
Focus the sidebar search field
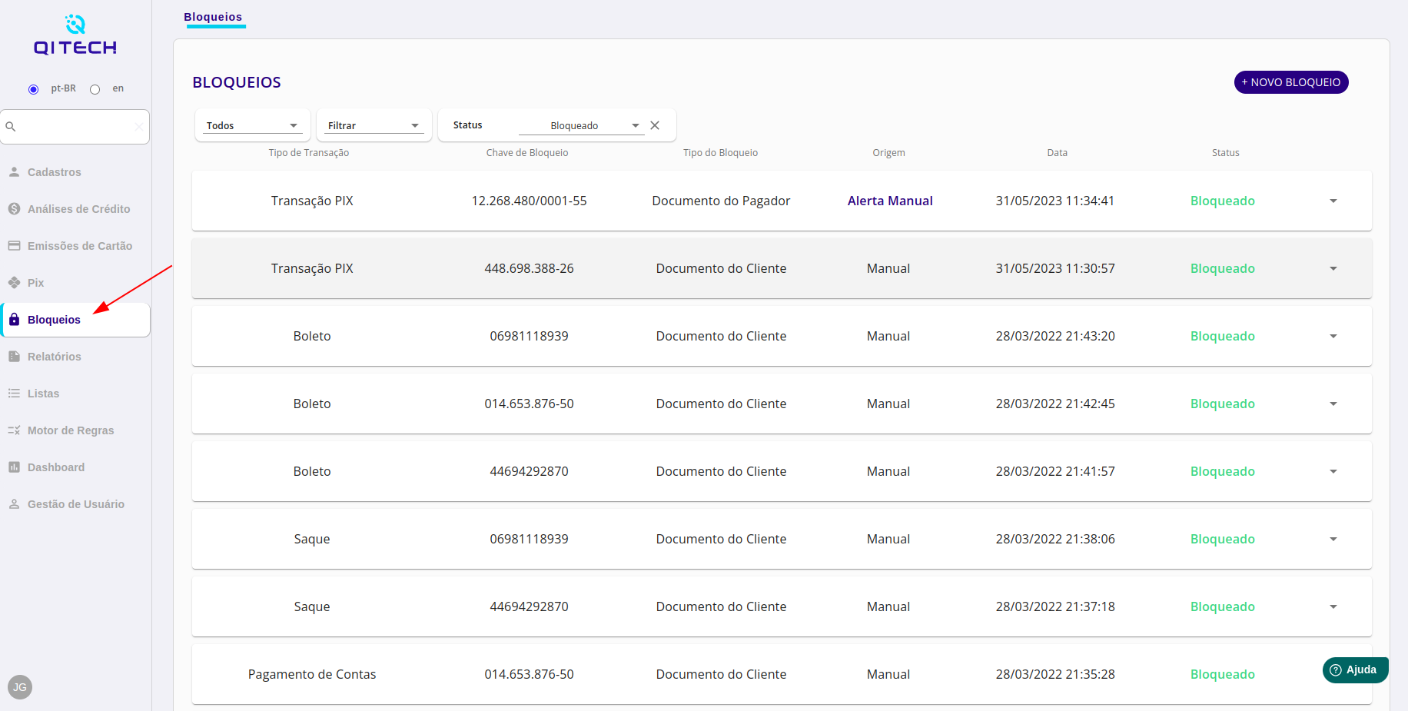[x=75, y=127]
